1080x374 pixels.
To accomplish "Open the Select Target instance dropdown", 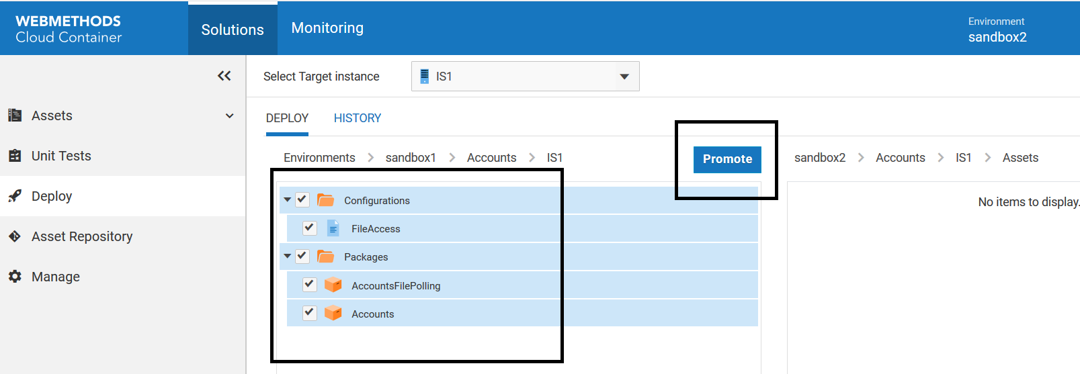I will (x=526, y=77).
